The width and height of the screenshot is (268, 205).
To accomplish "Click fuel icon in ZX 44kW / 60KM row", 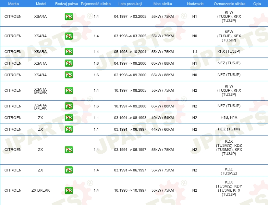I will 69,129.
